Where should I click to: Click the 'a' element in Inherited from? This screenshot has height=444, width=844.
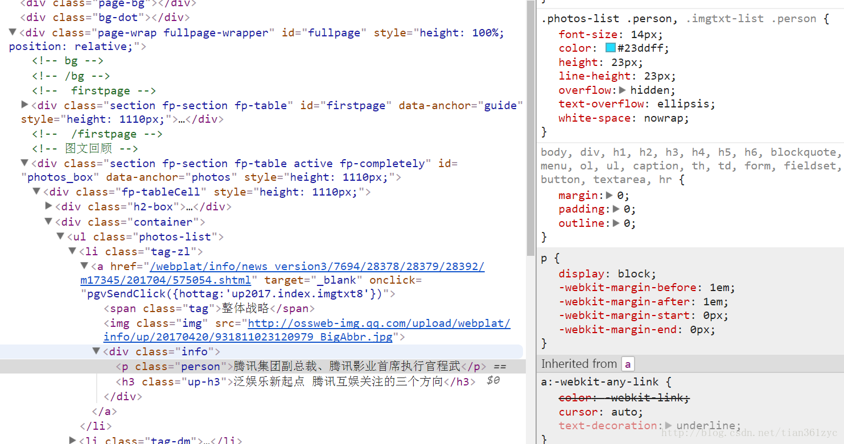627,364
